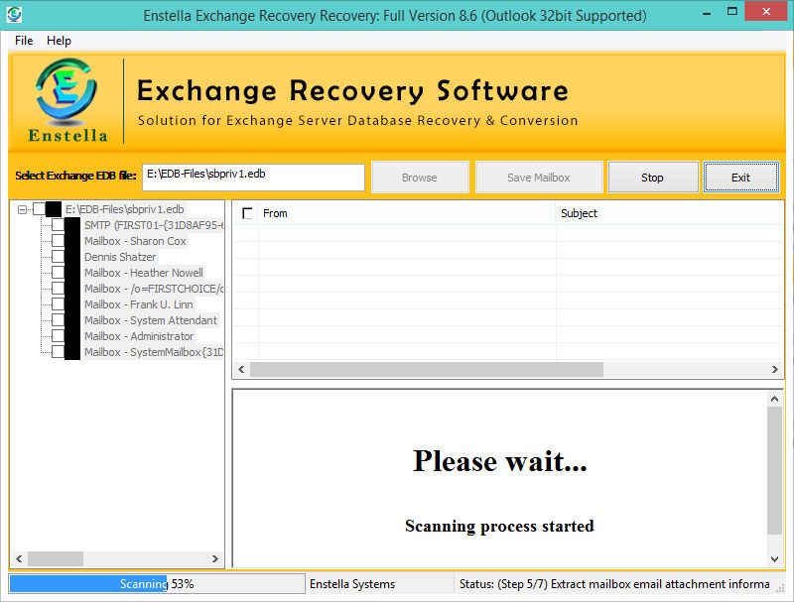Viewport: 794px width, 602px height.
Task: Check the Mailbox - /o=FIRSTCHOICE checkbox
Action: (58, 289)
